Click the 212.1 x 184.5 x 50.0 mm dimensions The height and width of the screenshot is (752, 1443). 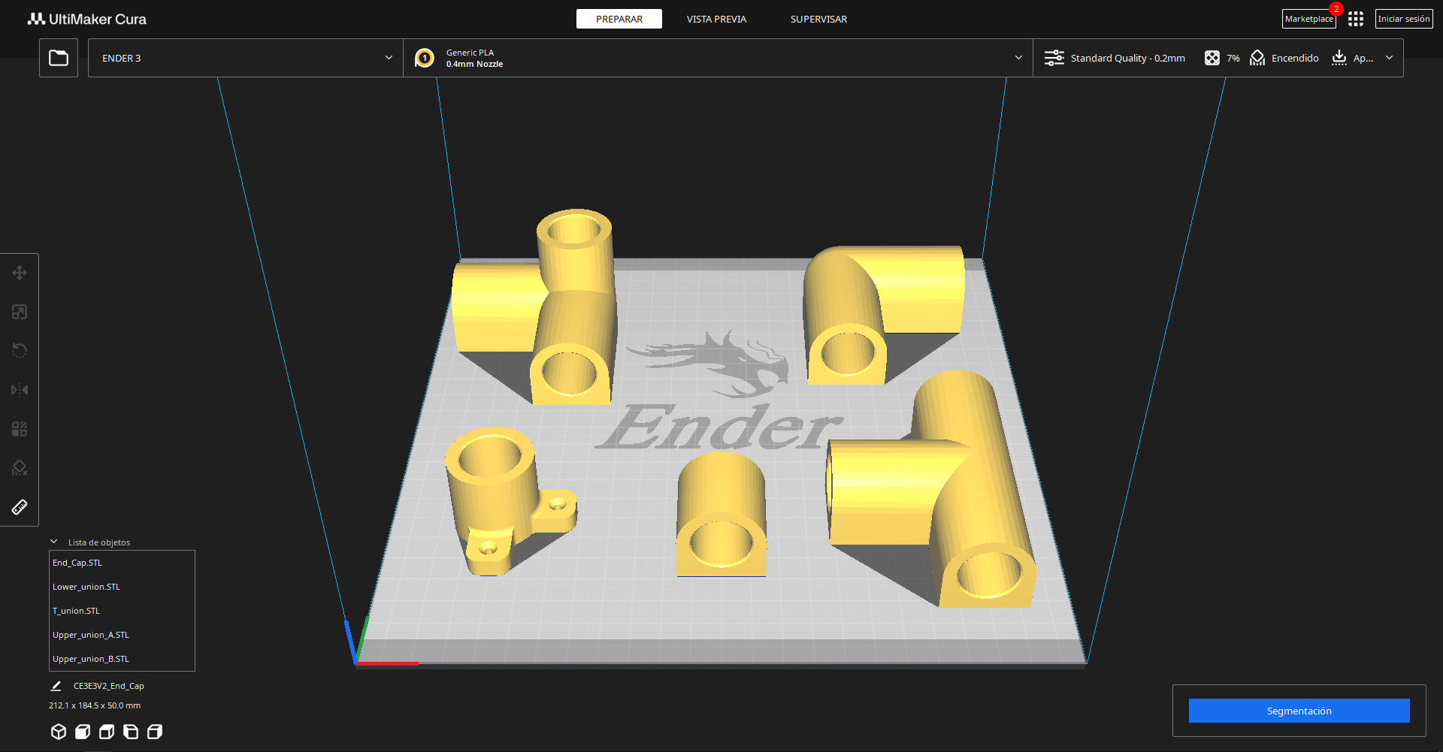point(95,705)
